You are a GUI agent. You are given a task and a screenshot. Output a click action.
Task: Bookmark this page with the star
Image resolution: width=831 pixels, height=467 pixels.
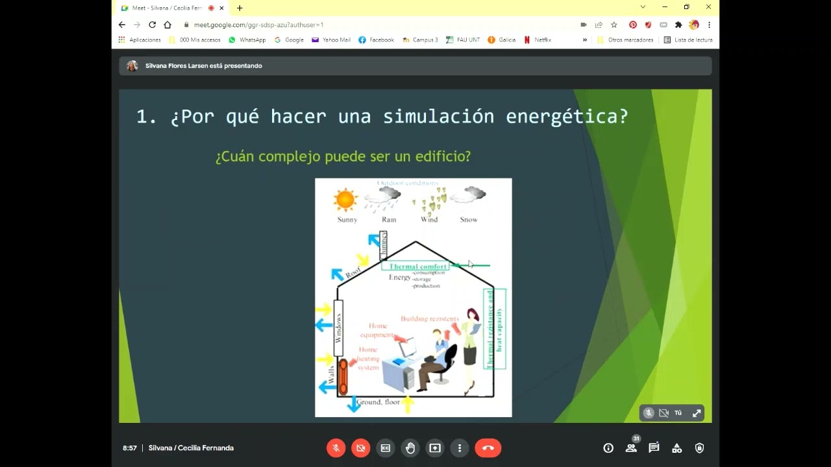tap(614, 25)
